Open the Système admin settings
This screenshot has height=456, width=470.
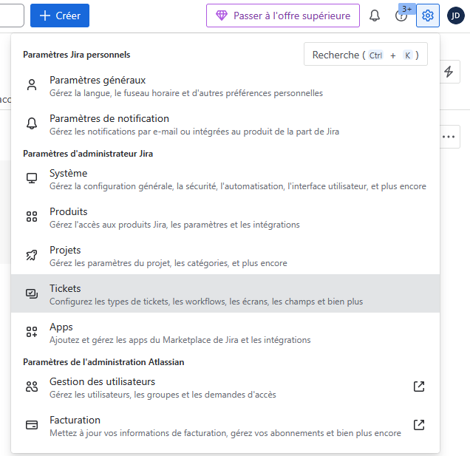[x=68, y=173]
